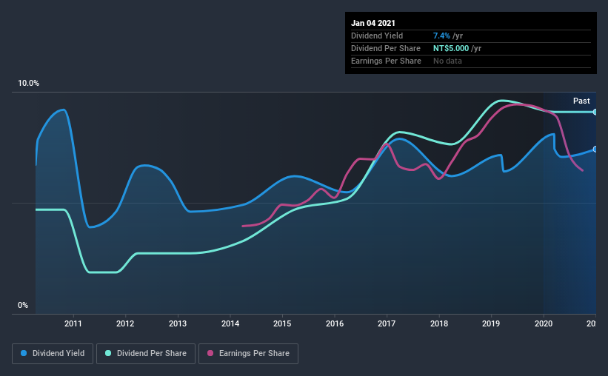Click the 2018 x-axis label

439,323
